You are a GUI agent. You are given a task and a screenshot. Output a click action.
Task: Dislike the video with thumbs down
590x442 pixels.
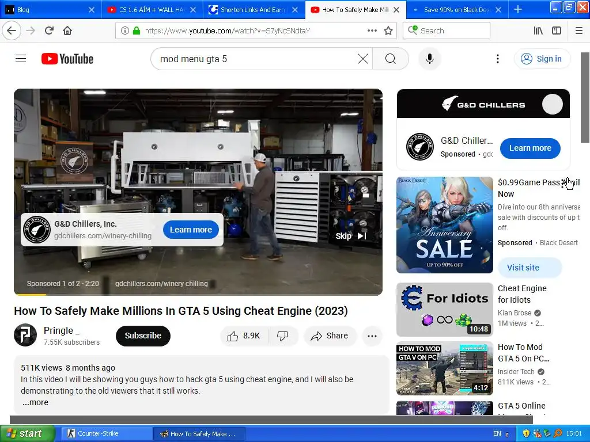point(282,336)
